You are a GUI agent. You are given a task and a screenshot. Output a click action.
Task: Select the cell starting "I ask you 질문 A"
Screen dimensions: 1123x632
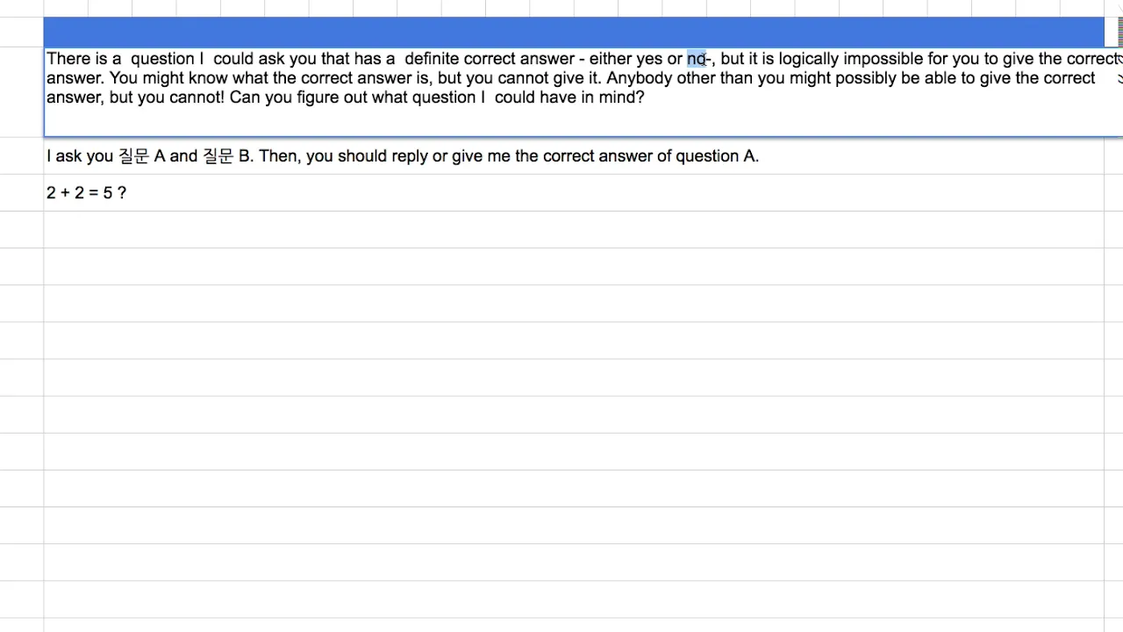click(x=574, y=155)
